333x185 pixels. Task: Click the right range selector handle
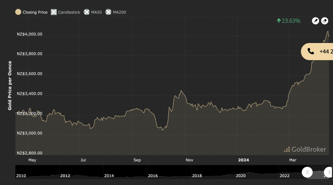[x=328, y=173]
